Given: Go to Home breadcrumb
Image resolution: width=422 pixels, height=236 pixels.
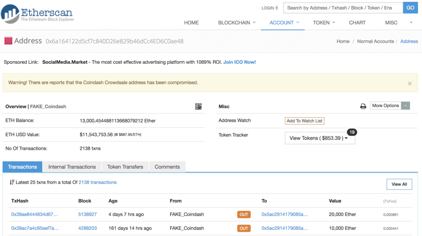Looking at the screenshot, I should pos(343,42).
